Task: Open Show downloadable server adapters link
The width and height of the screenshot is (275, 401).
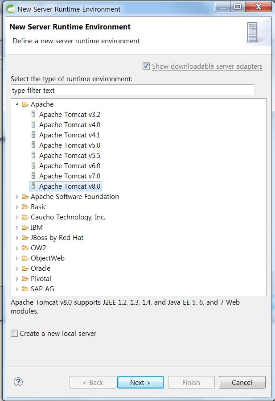Action: (x=207, y=66)
